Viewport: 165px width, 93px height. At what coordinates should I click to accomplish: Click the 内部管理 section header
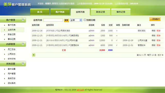pos(13,44)
